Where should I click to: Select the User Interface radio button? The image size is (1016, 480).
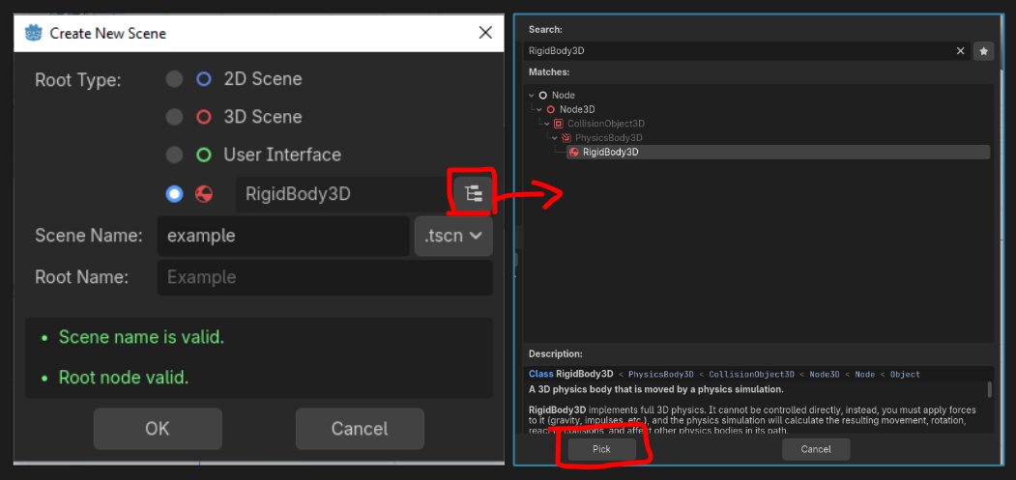(x=174, y=155)
